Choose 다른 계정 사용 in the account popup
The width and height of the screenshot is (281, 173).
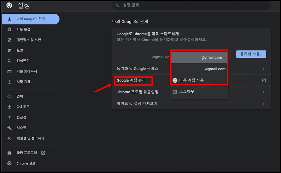tap(199, 80)
